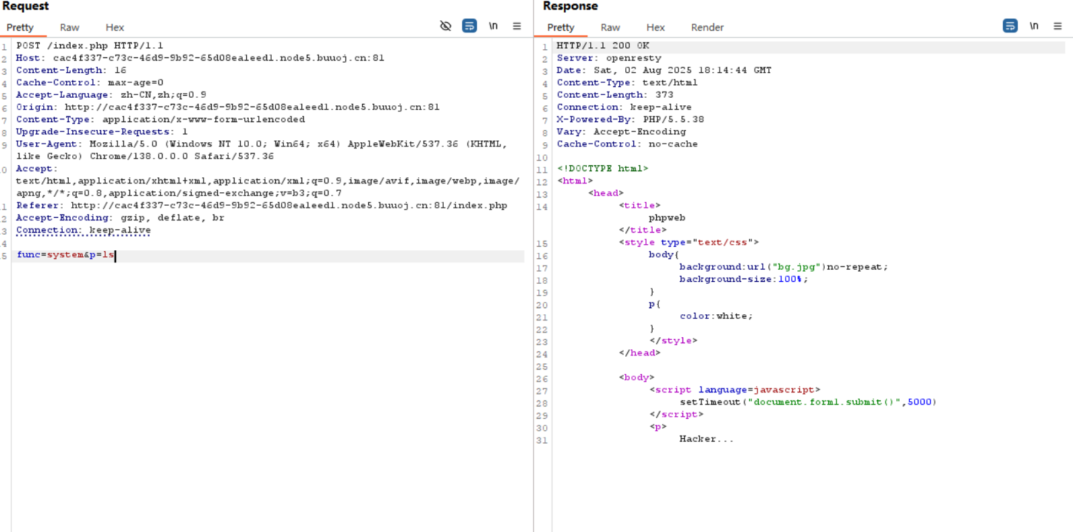Click Connection: keep-alive in request
The image size is (1073, 532).
(x=84, y=230)
